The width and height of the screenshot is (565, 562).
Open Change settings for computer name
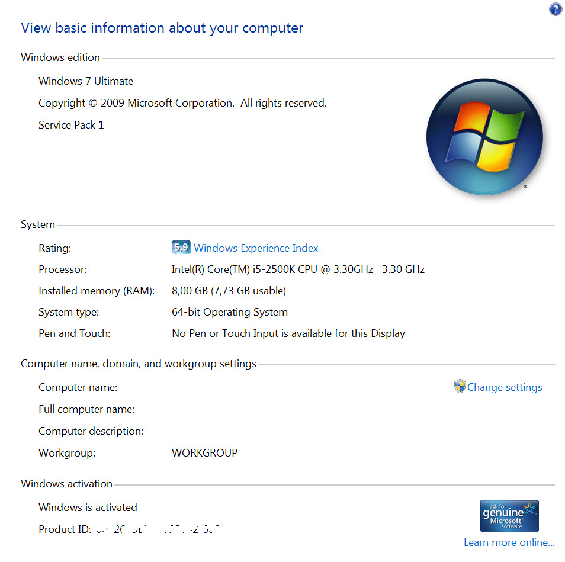click(505, 387)
